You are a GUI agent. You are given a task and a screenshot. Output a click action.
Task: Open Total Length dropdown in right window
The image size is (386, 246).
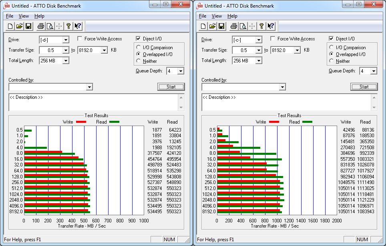coord(259,60)
